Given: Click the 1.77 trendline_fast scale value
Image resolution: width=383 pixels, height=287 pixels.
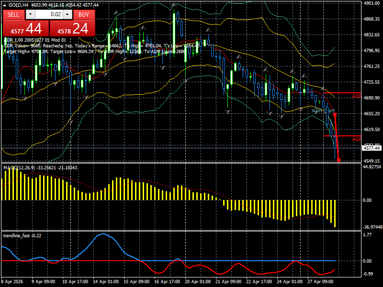Looking at the screenshot, I should pos(367,235).
